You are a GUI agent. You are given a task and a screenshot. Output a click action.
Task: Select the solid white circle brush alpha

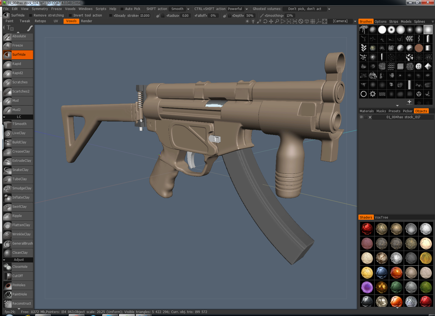click(382, 30)
